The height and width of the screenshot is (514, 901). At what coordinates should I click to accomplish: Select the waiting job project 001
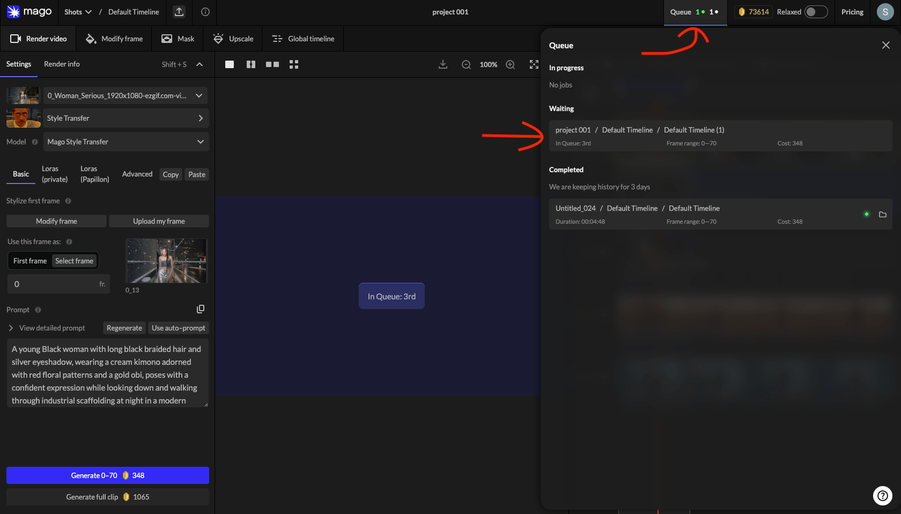pyautogui.click(x=720, y=136)
